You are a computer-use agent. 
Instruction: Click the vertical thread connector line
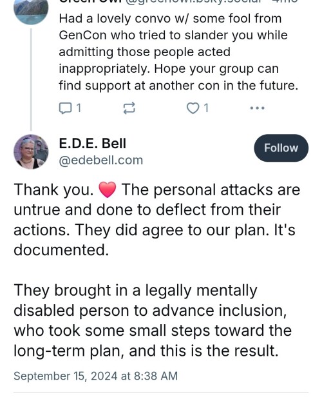[31, 79]
